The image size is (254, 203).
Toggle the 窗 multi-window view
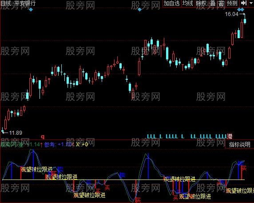221,3
